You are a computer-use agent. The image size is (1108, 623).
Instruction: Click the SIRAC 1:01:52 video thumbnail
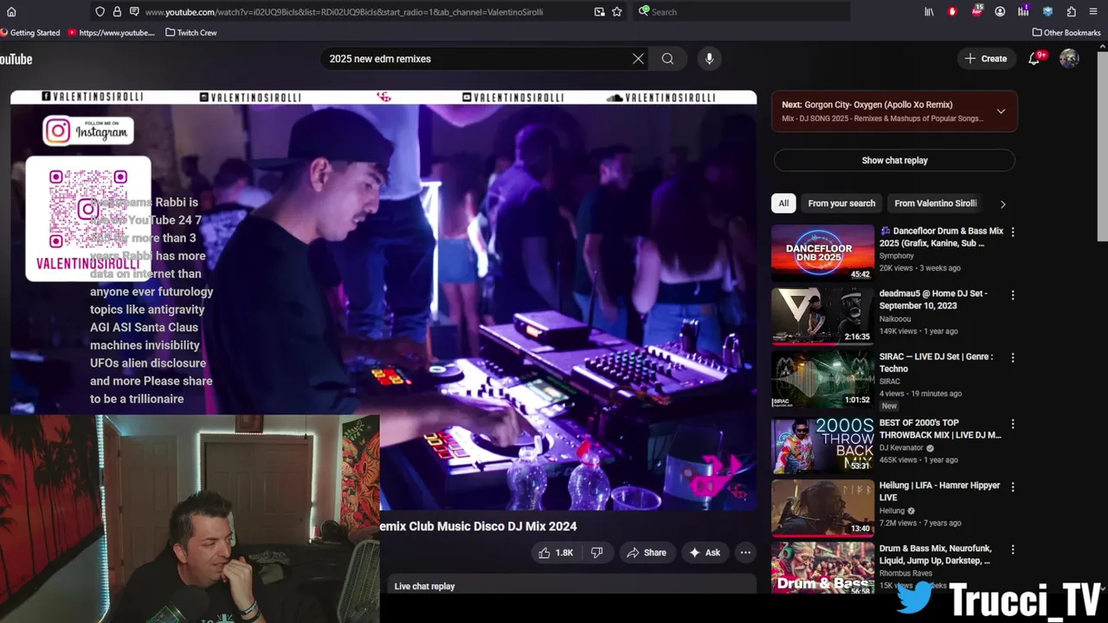tap(823, 378)
